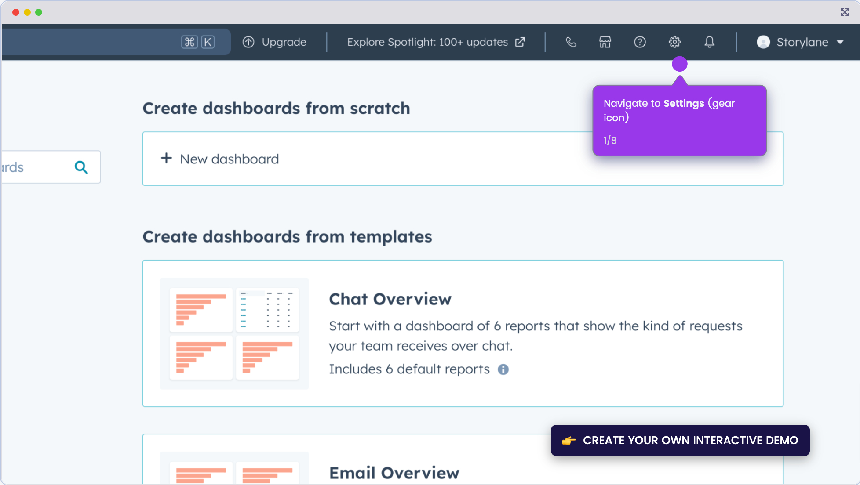
Task: Open the Help question mark icon
Action: pyautogui.click(x=640, y=42)
